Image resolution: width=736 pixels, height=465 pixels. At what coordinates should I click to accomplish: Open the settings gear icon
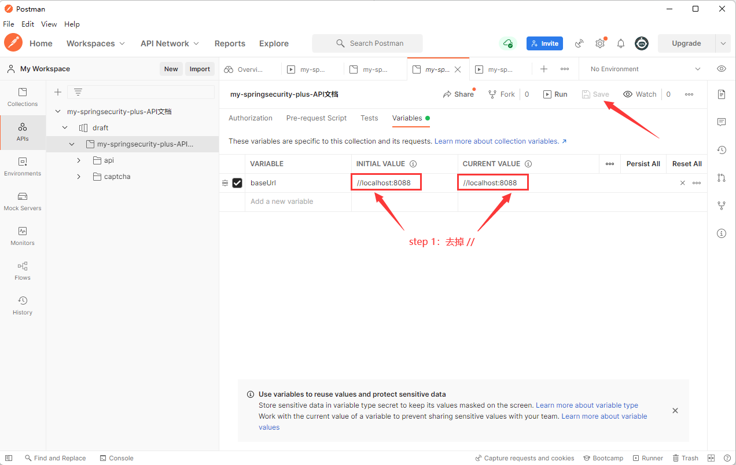click(x=600, y=43)
